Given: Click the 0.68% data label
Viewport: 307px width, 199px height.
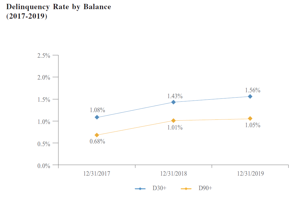Looking at the screenshot, I should click(x=97, y=141).
